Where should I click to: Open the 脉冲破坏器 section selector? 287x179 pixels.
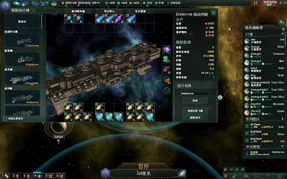coord(78,11)
